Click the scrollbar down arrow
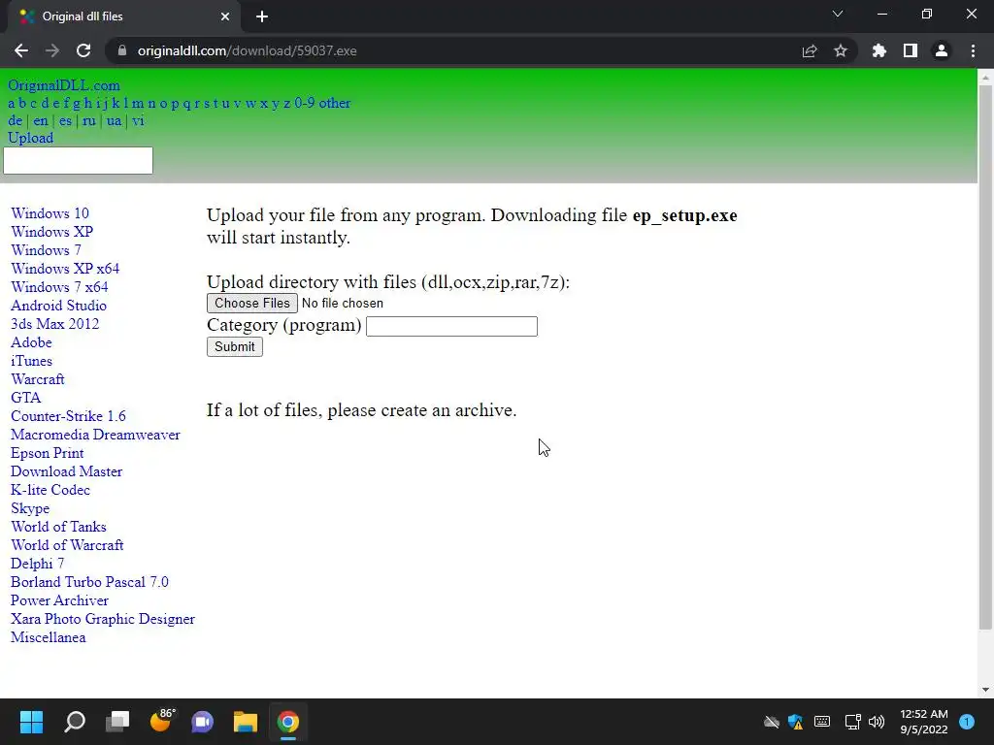Image resolution: width=994 pixels, height=745 pixels. (985, 690)
